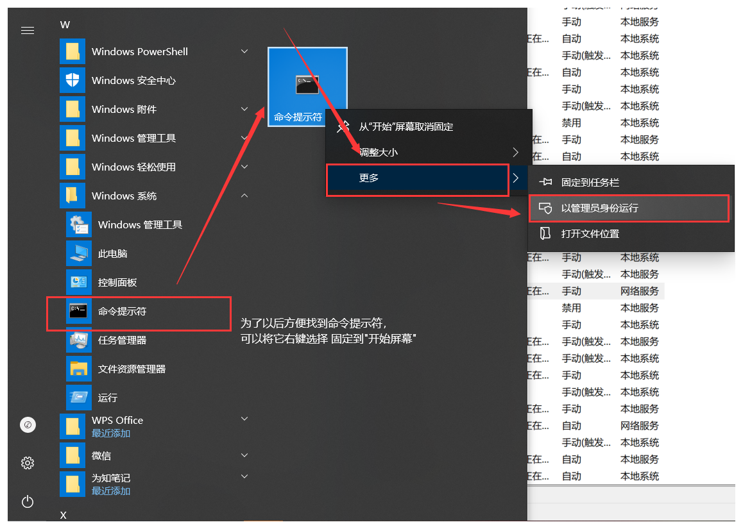Click the user account icon in sidebar

28,425
